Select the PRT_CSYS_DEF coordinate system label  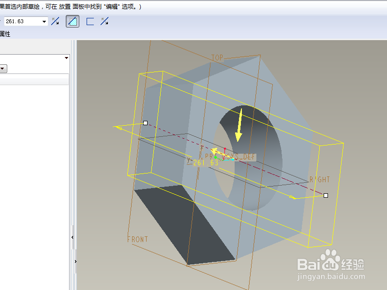231,157
